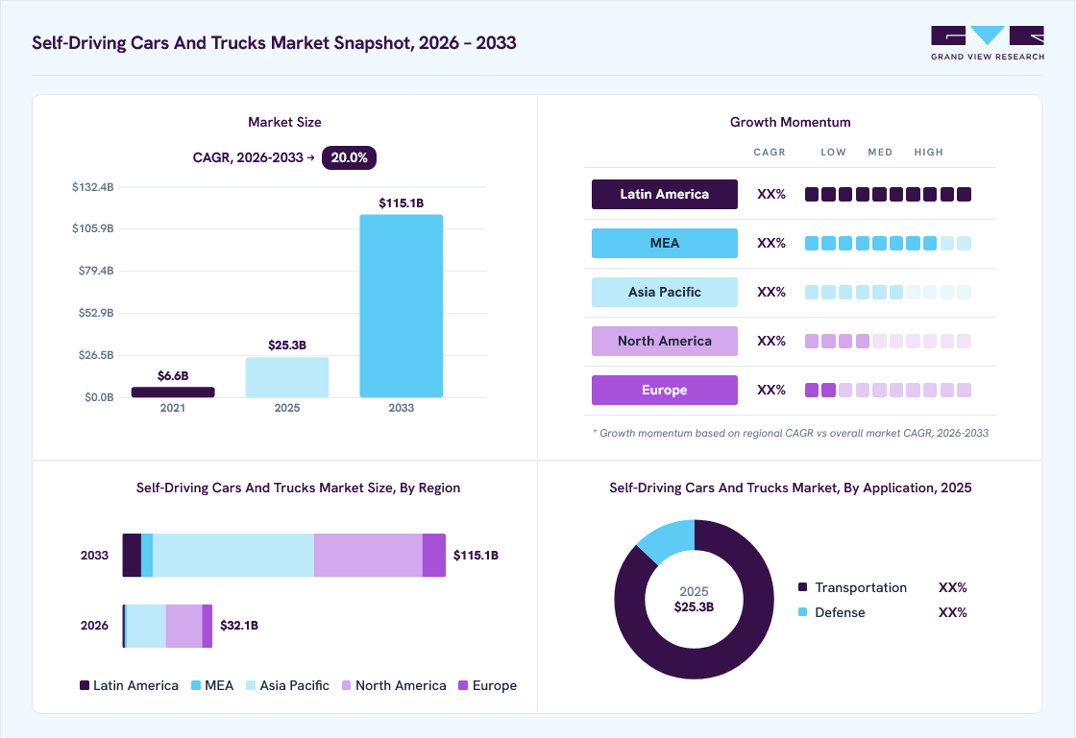Click the Europe XX% CAGR value
Screen dimensions: 1076x738
click(771, 390)
